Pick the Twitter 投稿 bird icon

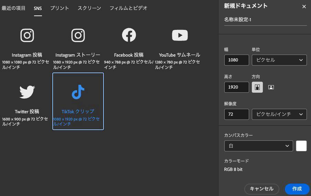(27, 92)
